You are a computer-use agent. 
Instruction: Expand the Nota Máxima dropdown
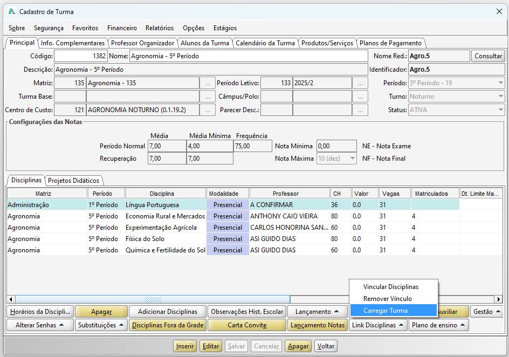pyautogui.click(x=352, y=159)
